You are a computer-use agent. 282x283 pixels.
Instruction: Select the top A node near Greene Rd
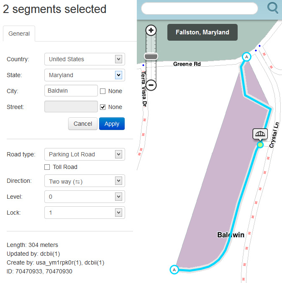coord(246,57)
